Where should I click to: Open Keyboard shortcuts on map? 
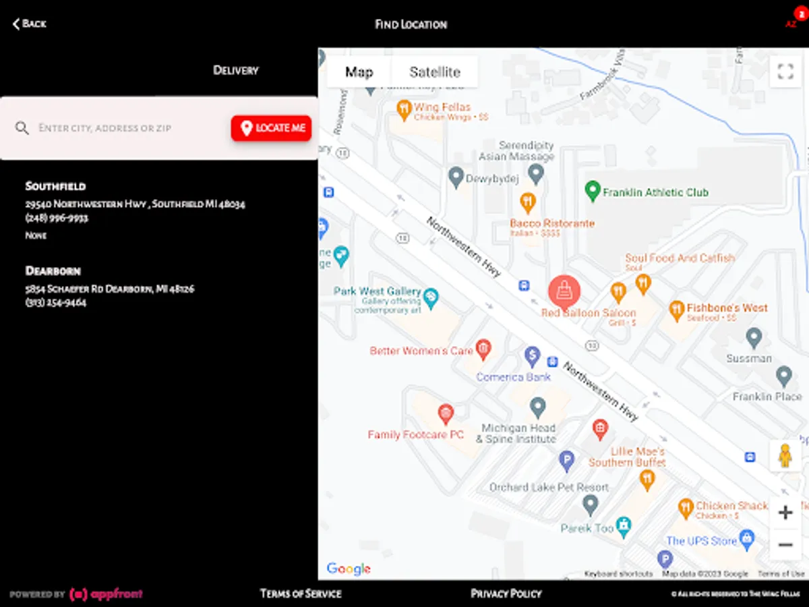click(x=618, y=574)
